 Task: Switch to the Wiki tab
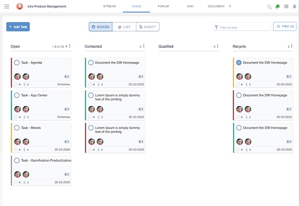191,6
